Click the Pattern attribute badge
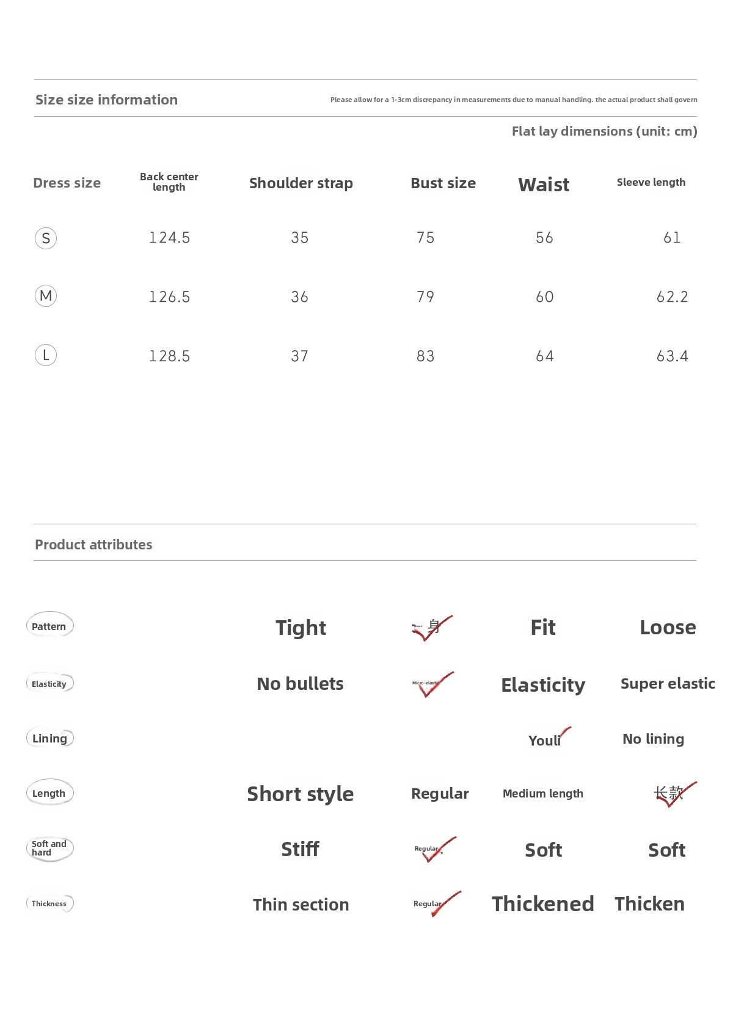Viewport: 733px width, 1026px height. [49, 626]
